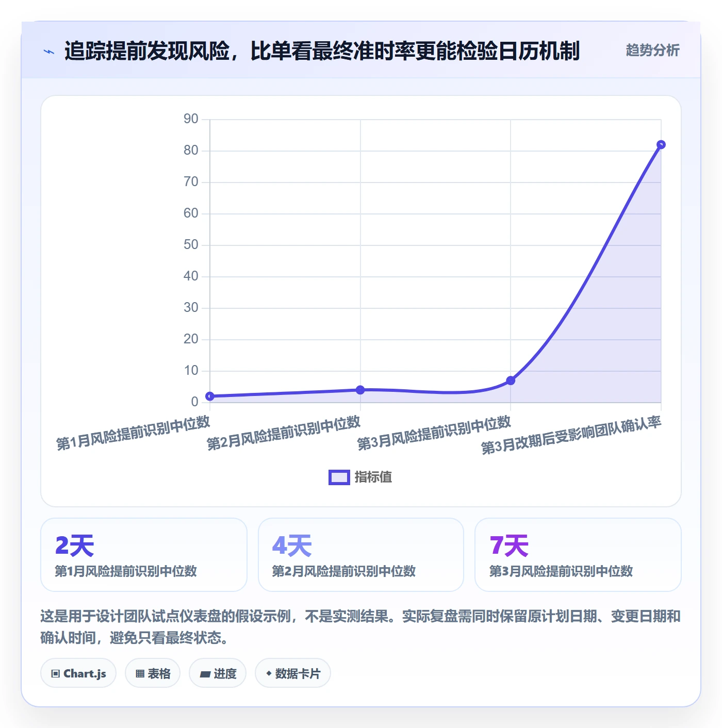Click the y-axis value 90
This screenshot has width=722, height=728.
tap(191, 119)
